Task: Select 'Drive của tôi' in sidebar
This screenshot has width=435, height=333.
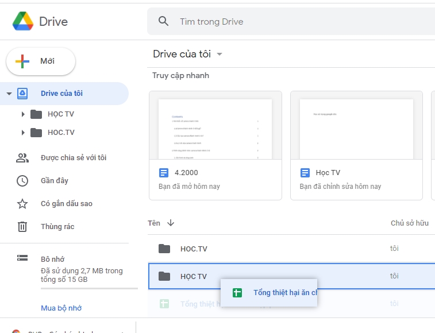Action: tap(64, 94)
